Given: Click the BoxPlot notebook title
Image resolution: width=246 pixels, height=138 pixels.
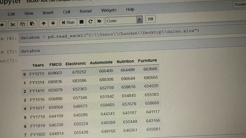Looking at the screenshot, I should coord(37,1).
